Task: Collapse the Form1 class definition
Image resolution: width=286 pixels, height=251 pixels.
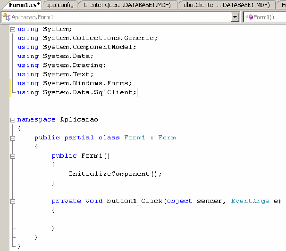Action: tap(12, 138)
